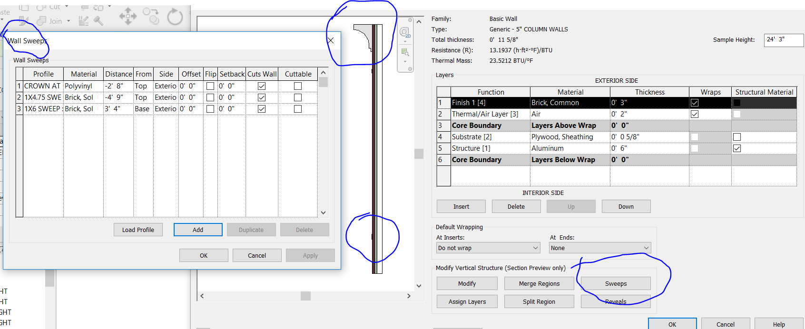Close the navigation bar with its X
805x329 pixels.
(x=410, y=20)
